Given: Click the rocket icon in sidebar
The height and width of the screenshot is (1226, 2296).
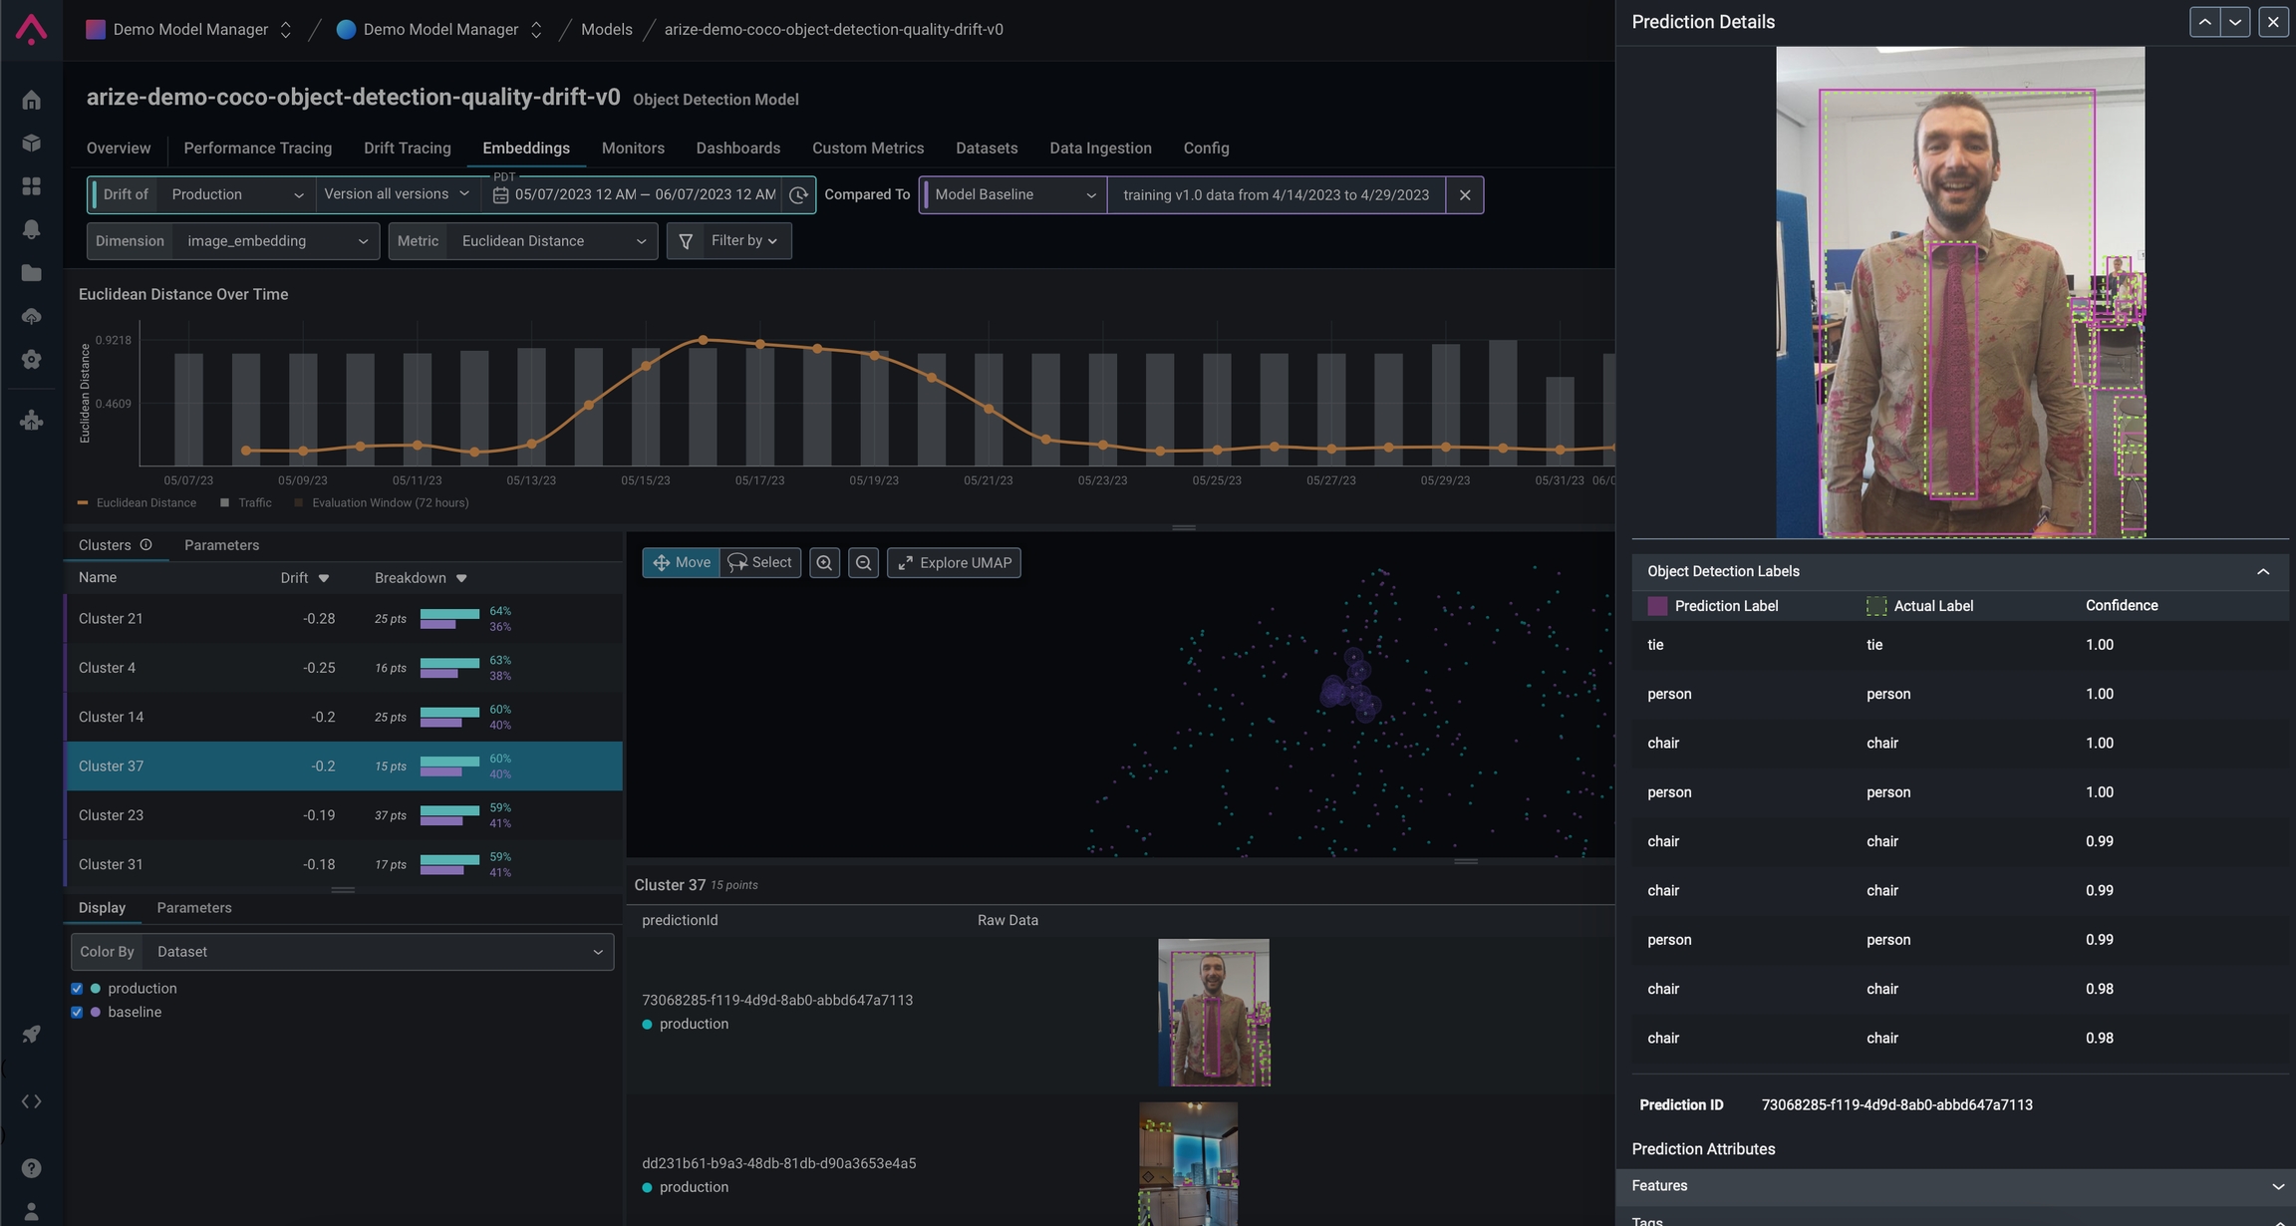Looking at the screenshot, I should [x=31, y=1035].
